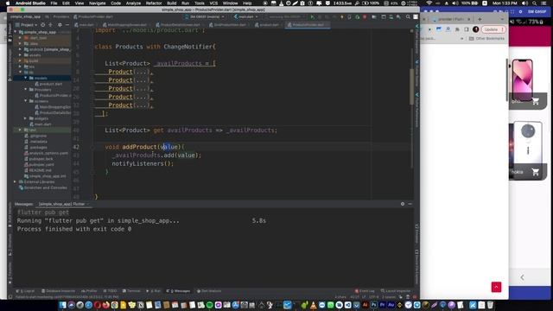Unfold first collapsed Product(...) at line 8
553x311 pixels.
tap(141, 72)
